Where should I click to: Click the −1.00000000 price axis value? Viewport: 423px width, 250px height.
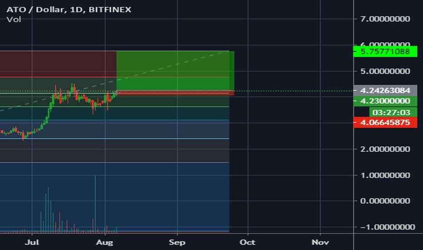388,227
